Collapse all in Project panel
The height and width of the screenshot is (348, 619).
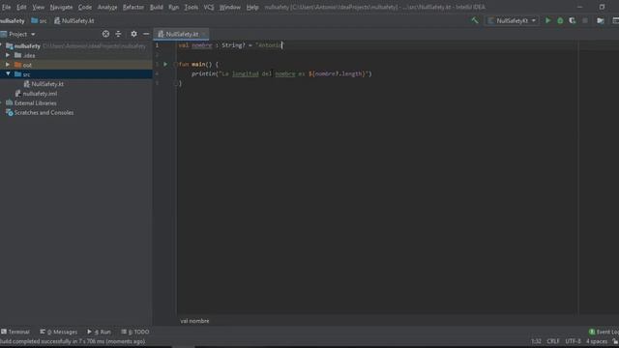coord(118,34)
